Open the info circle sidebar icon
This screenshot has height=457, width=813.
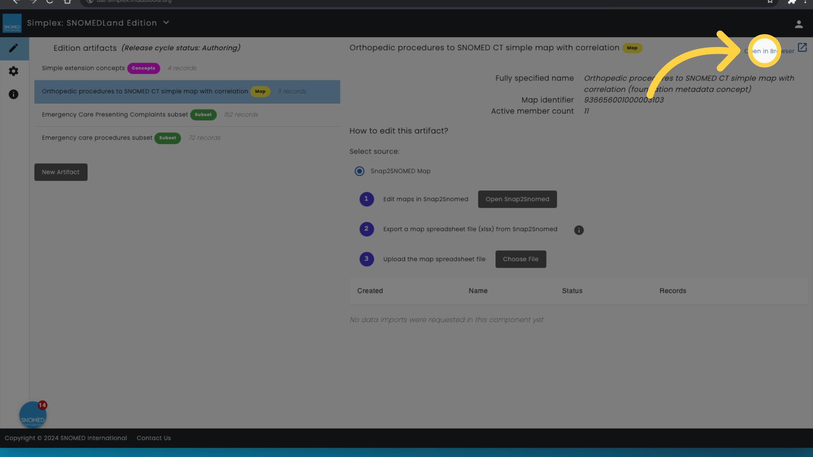tap(14, 94)
